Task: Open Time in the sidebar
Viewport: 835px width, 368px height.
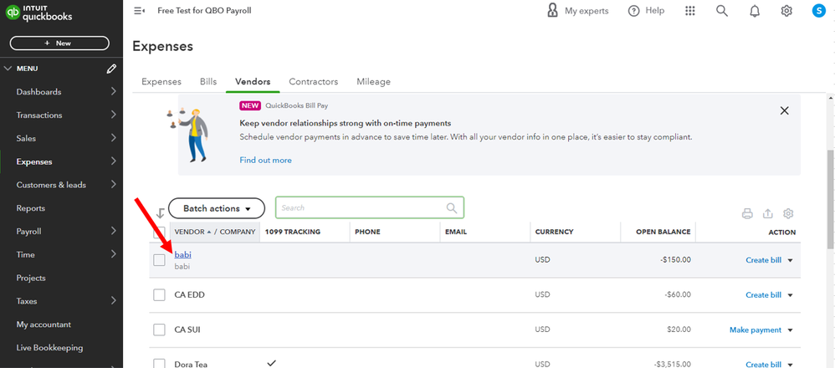Action: [x=26, y=254]
